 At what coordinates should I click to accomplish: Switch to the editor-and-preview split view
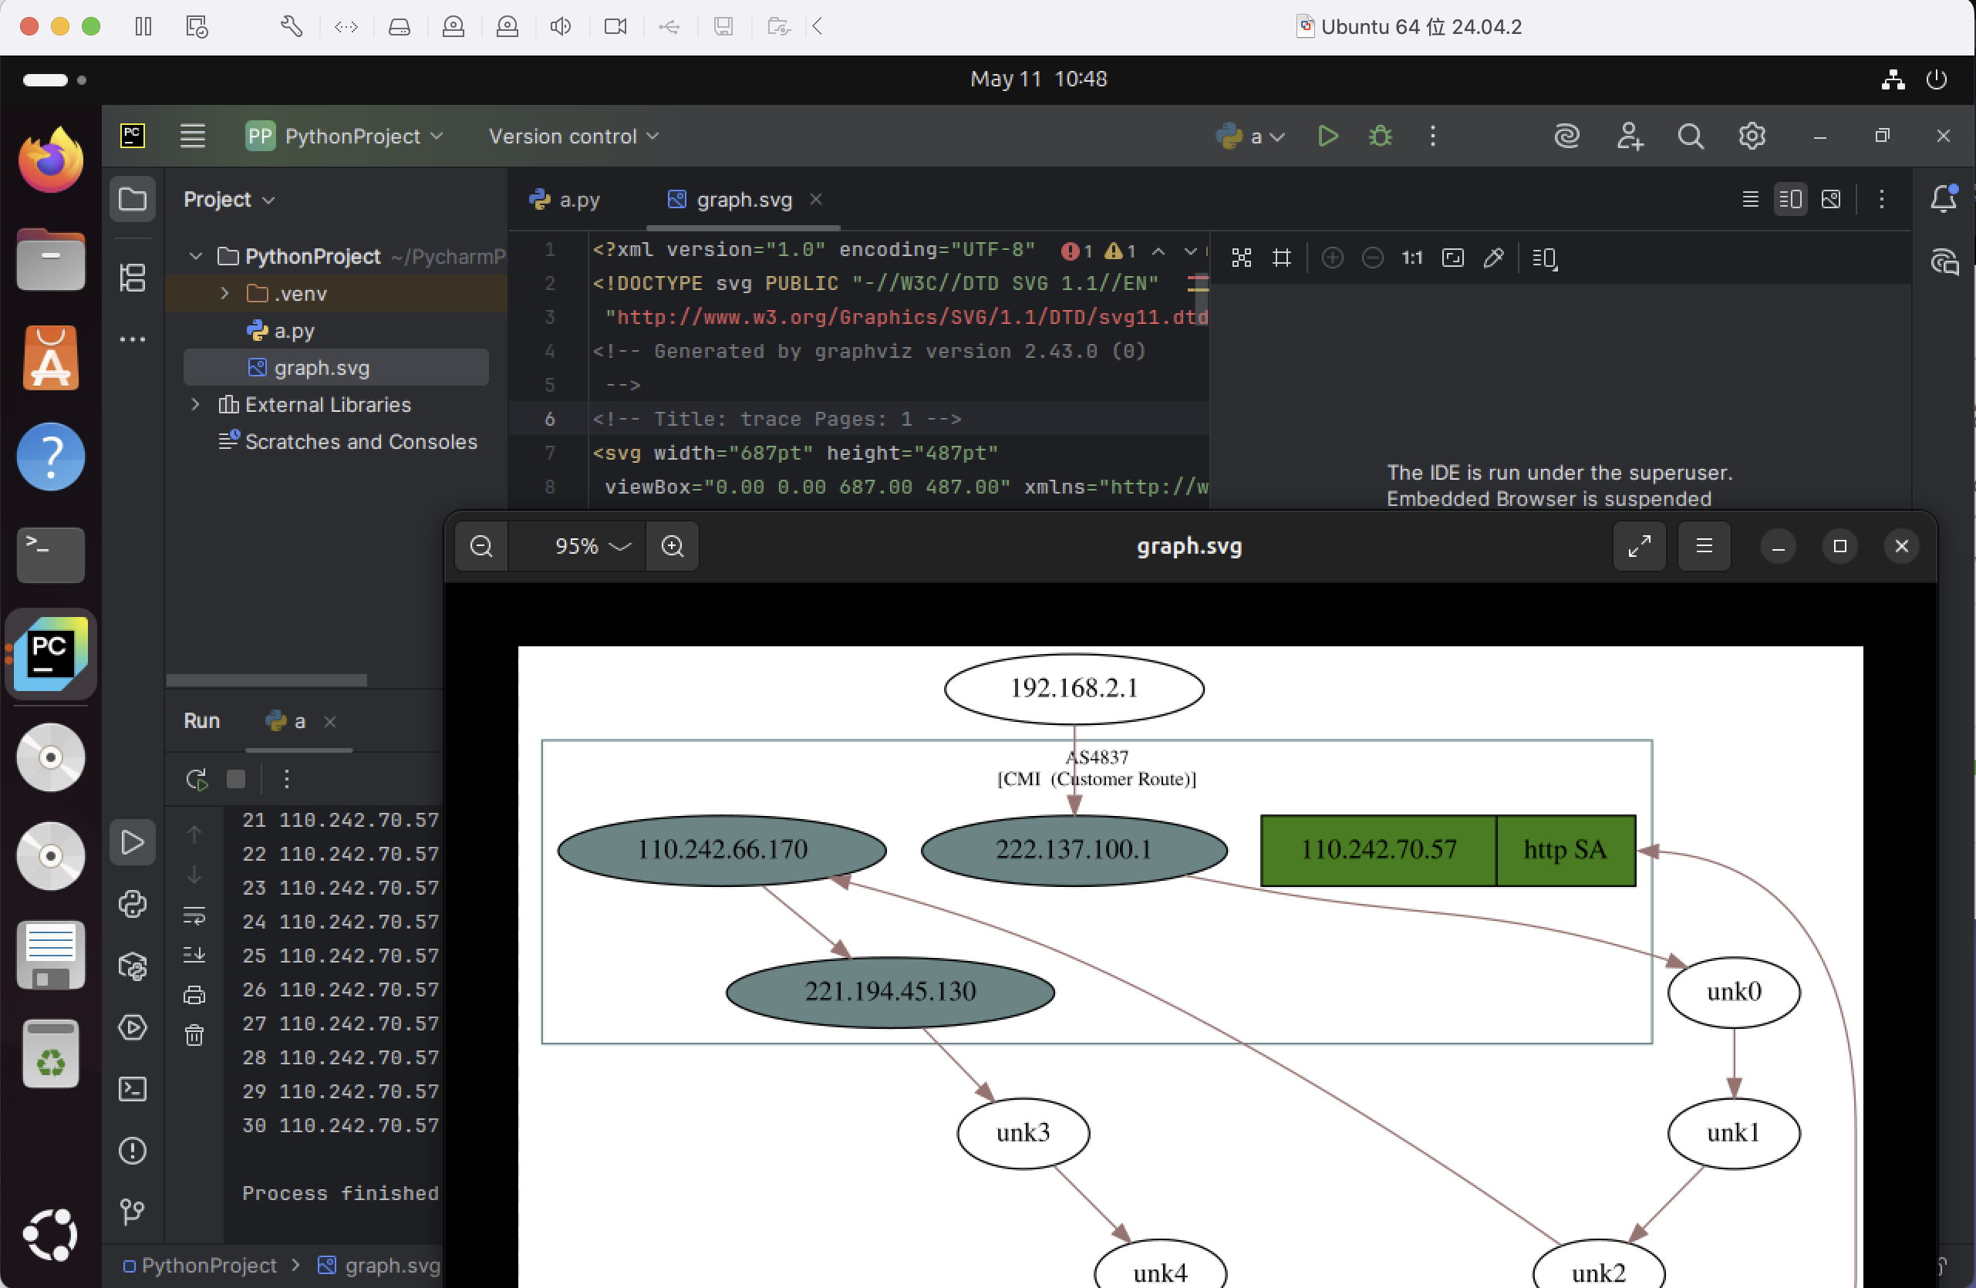pos(1790,199)
